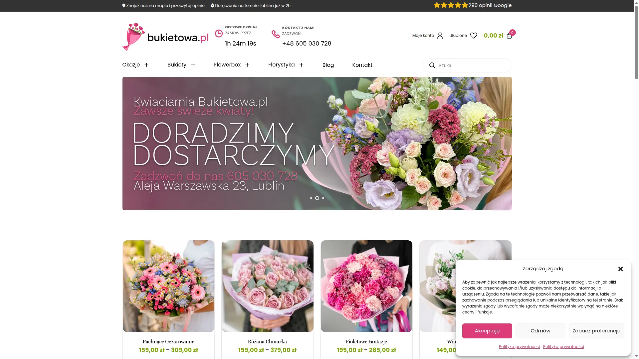Screen dimensions: 639x359
Task: Expand the Okazje menu plus icon
Action: (146, 65)
